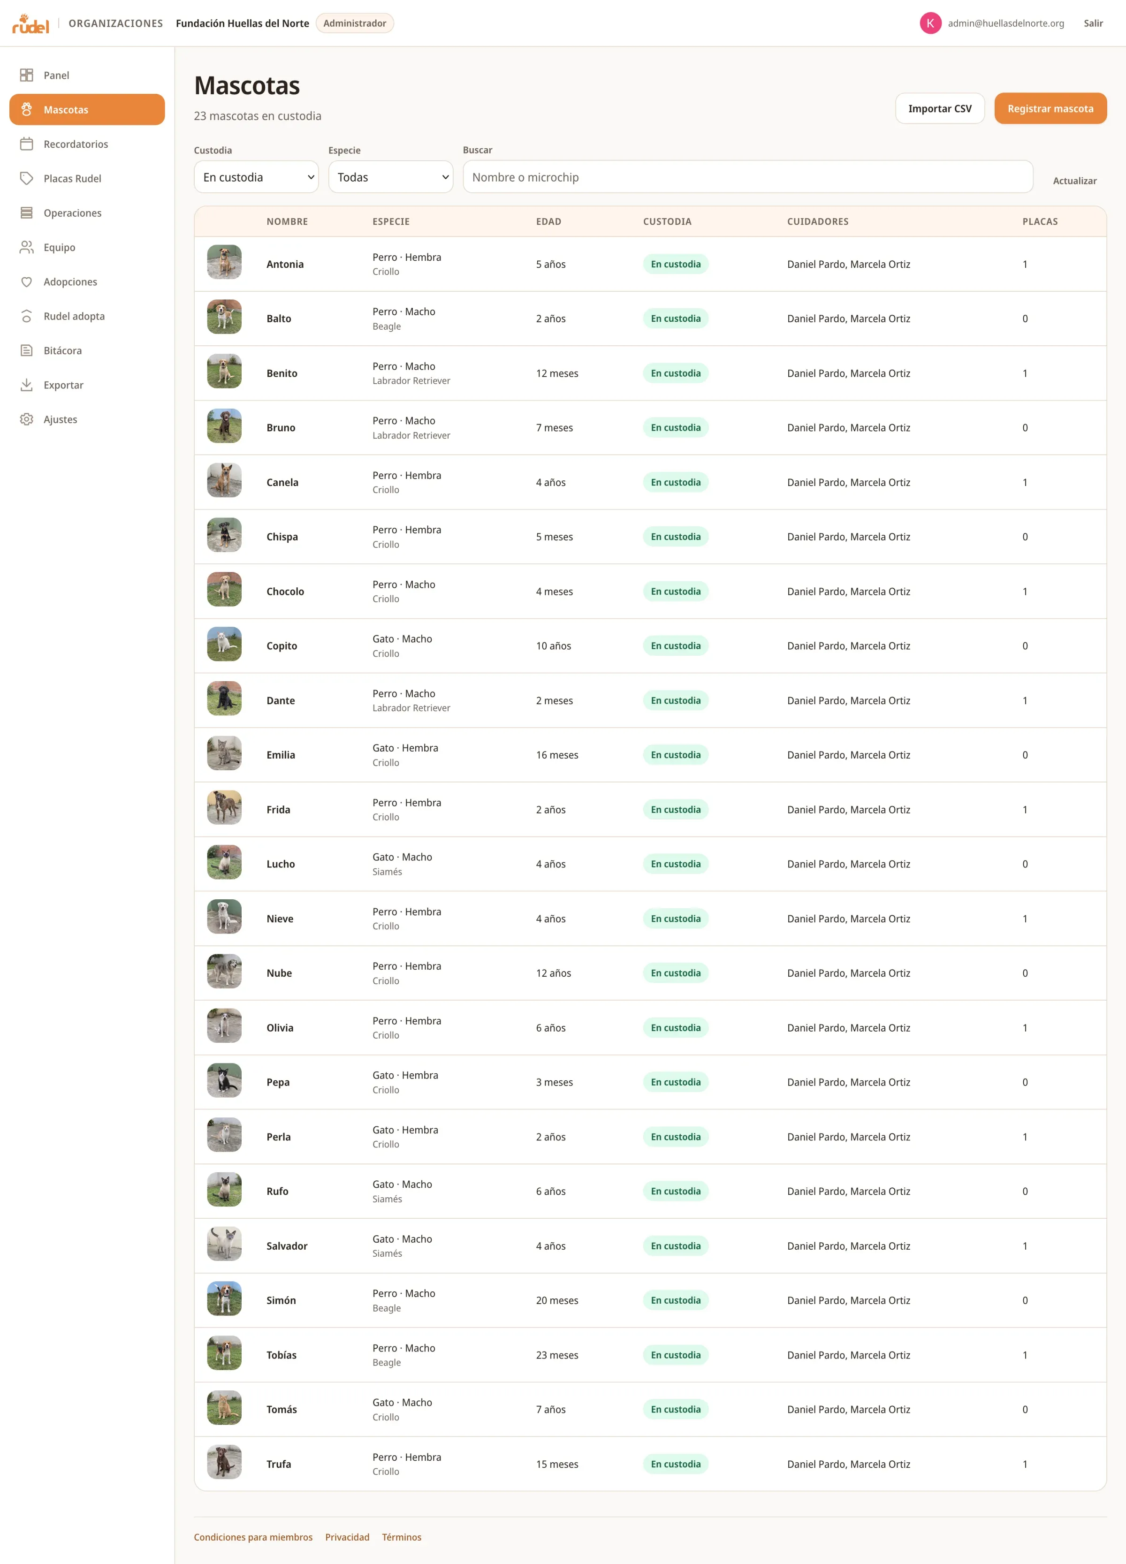
Task: Click the document icon for Bitácora
Action: pyautogui.click(x=26, y=350)
